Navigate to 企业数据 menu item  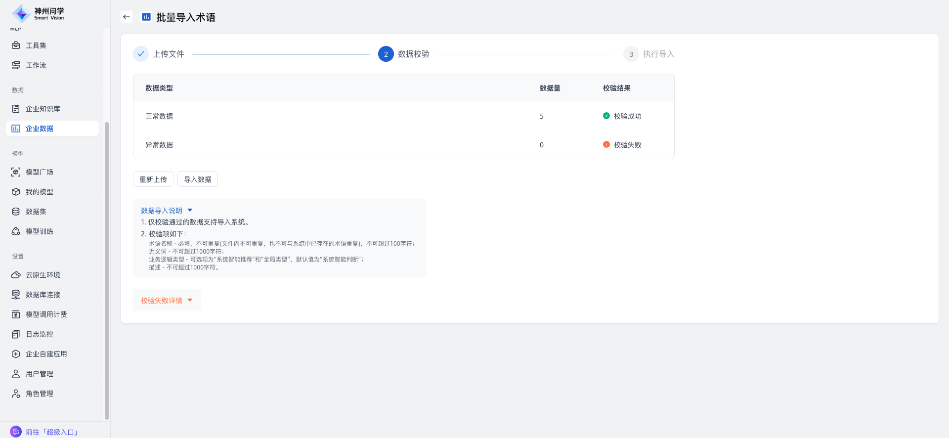pos(40,129)
